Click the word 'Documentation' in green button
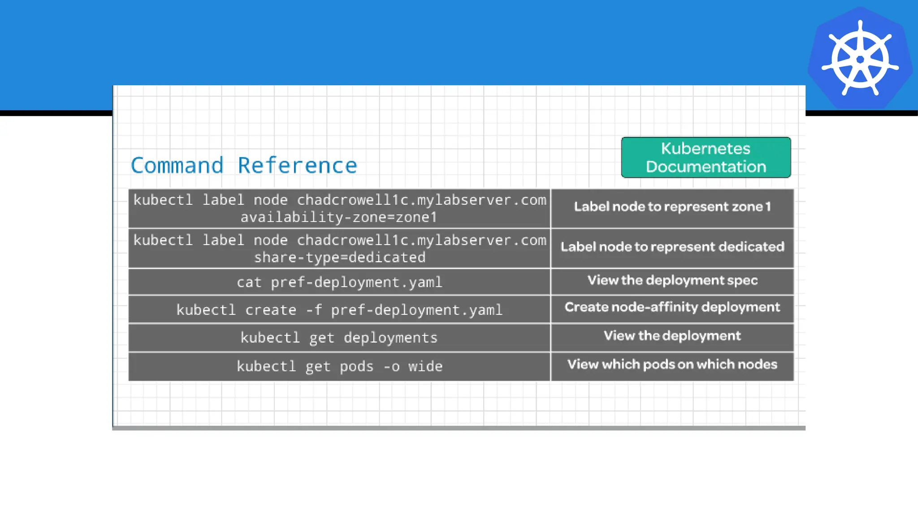Screen dimensions: 918x516 706,167
